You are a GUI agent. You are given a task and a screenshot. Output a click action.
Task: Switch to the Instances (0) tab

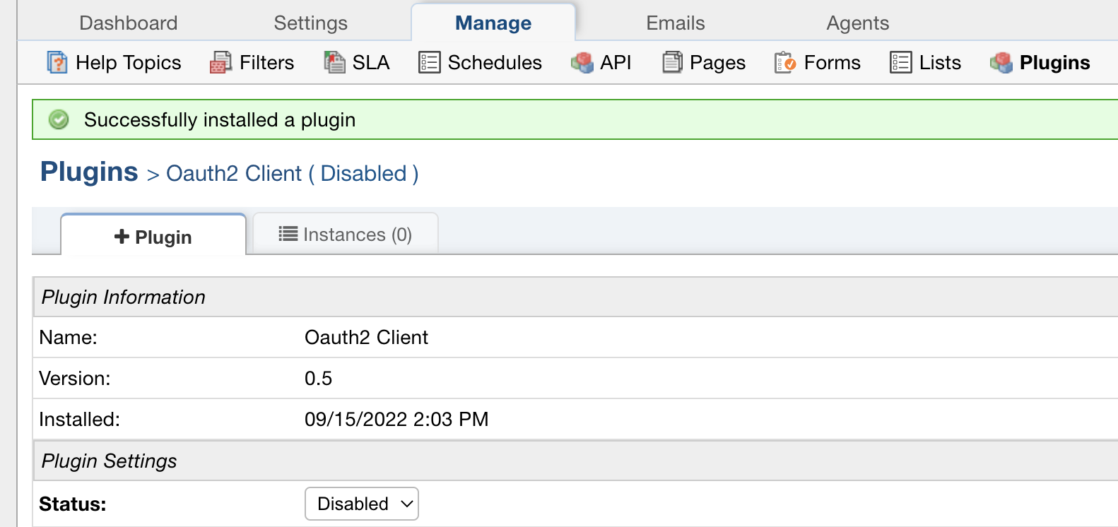[x=346, y=235]
